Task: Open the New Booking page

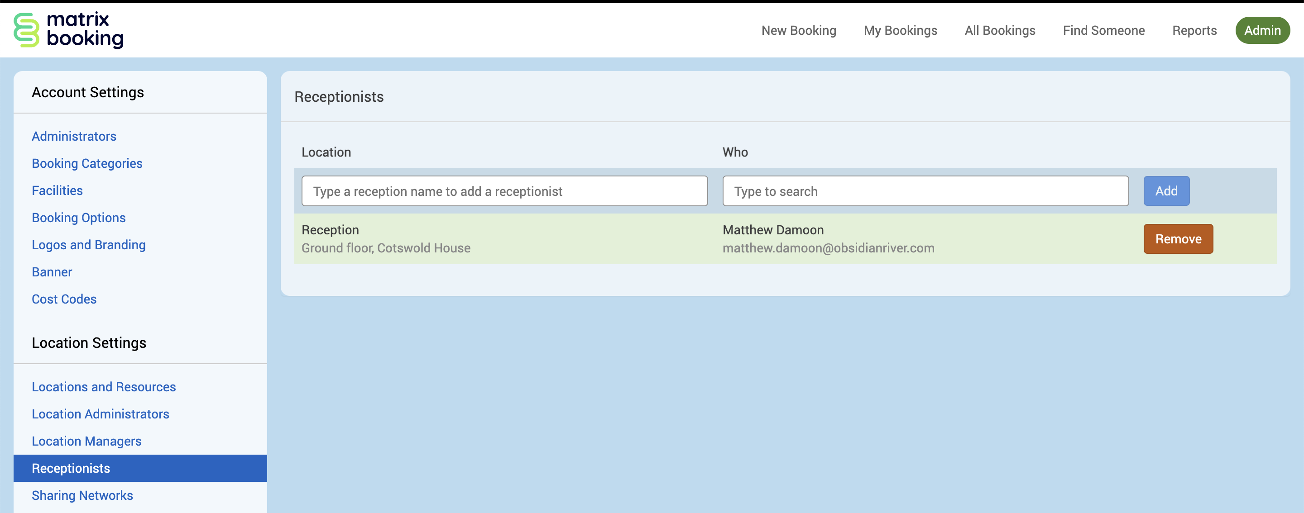Action: (x=798, y=30)
